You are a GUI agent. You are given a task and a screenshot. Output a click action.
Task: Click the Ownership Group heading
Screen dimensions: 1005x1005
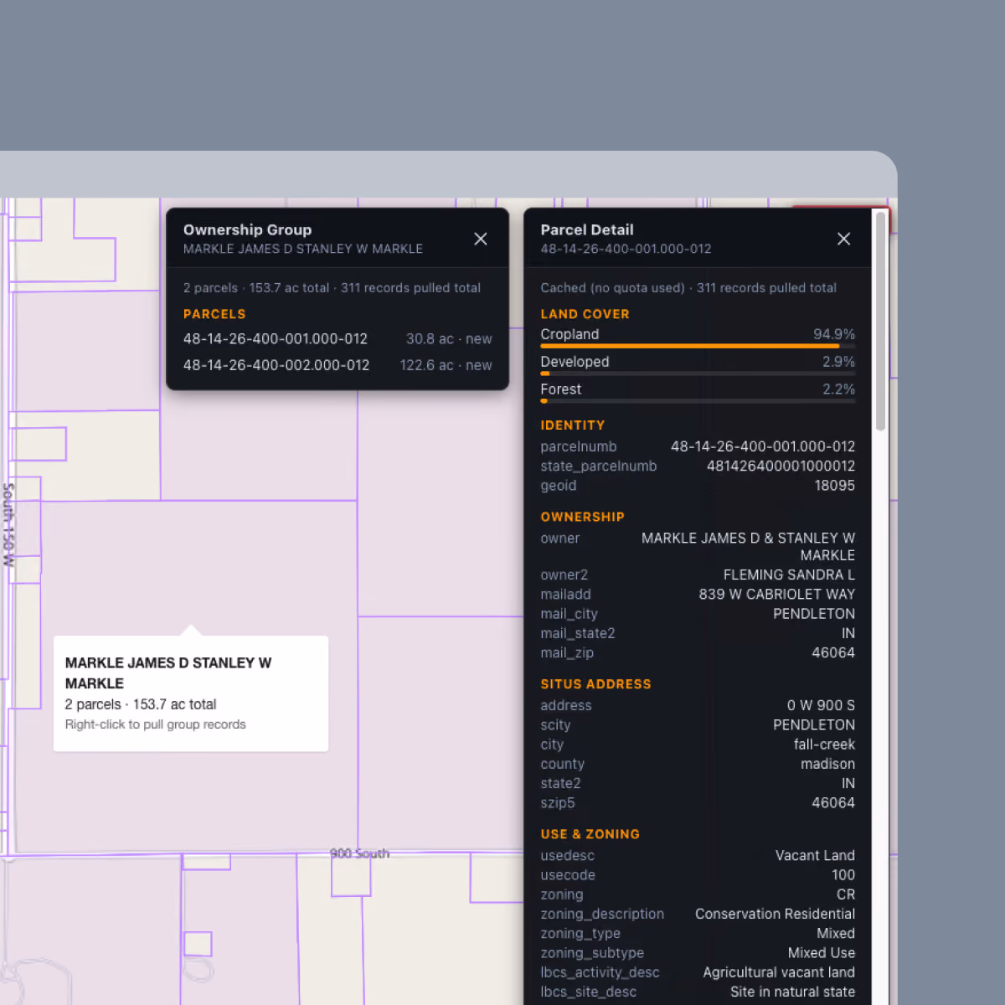point(247,229)
